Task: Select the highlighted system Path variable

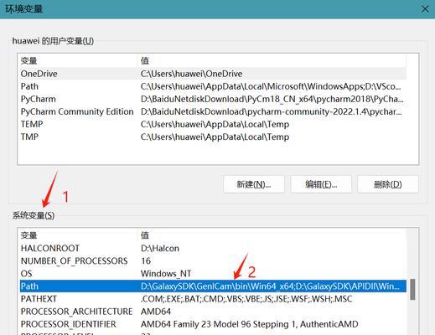Action: point(213,286)
